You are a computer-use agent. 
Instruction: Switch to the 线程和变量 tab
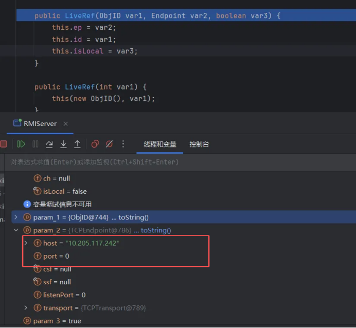pyautogui.click(x=160, y=144)
